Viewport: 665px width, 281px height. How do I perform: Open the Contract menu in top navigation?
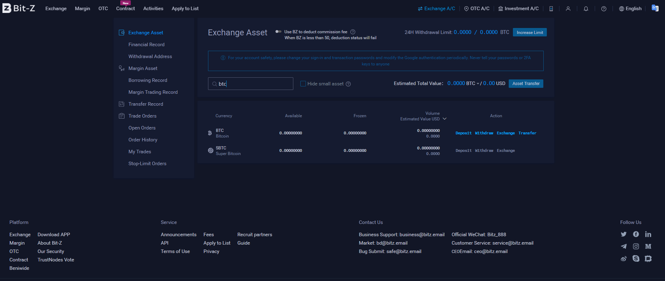tap(126, 8)
